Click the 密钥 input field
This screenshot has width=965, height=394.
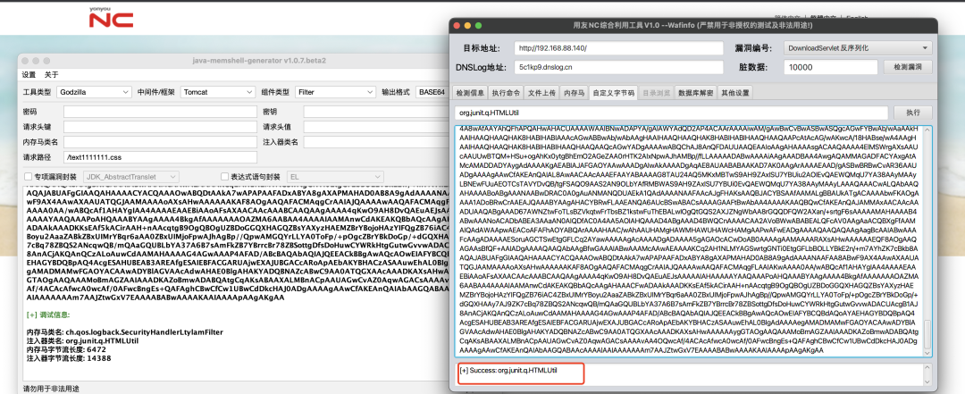pyautogui.click(x=376, y=112)
